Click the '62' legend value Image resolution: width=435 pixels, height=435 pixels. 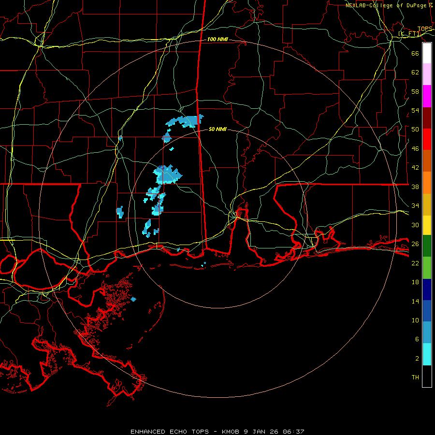click(415, 72)
